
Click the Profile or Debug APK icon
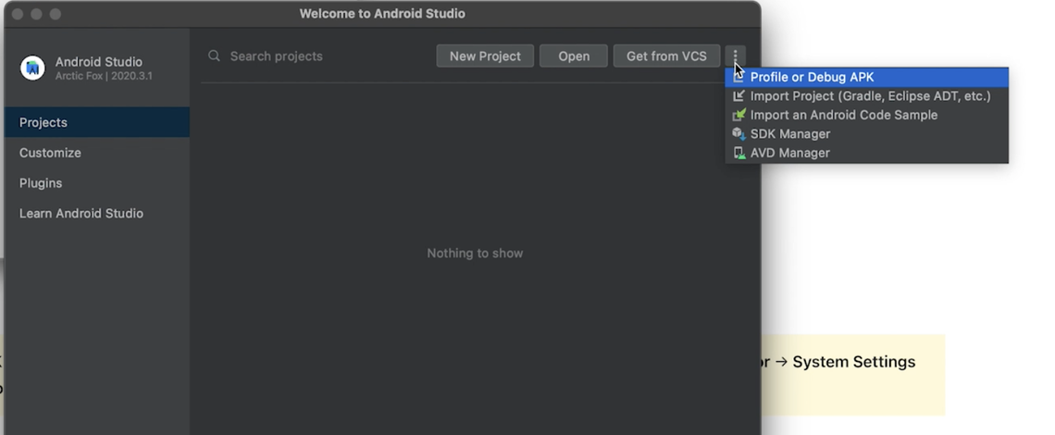[738, 77]
